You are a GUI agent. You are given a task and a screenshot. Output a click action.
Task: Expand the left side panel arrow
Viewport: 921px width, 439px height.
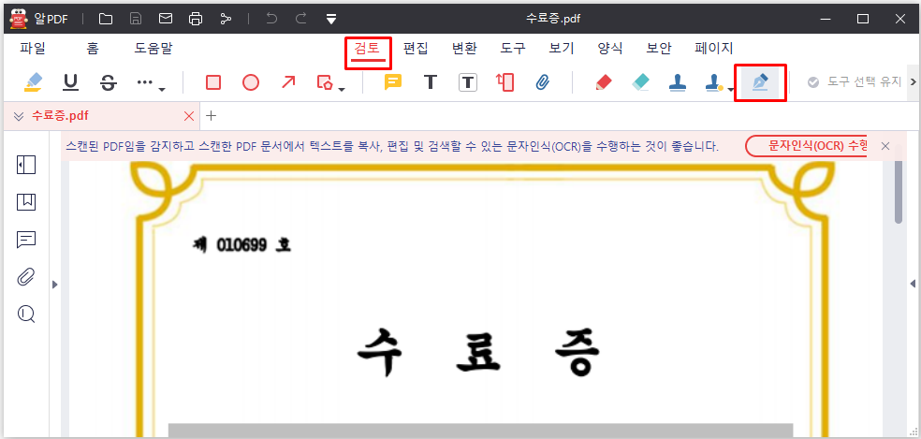pyautogui.click(x=54, y=285)
